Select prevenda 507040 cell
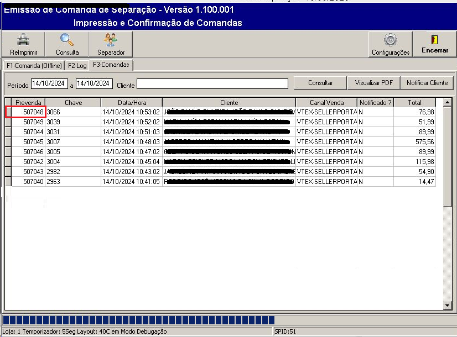457x337 pixels. (28, 182)
